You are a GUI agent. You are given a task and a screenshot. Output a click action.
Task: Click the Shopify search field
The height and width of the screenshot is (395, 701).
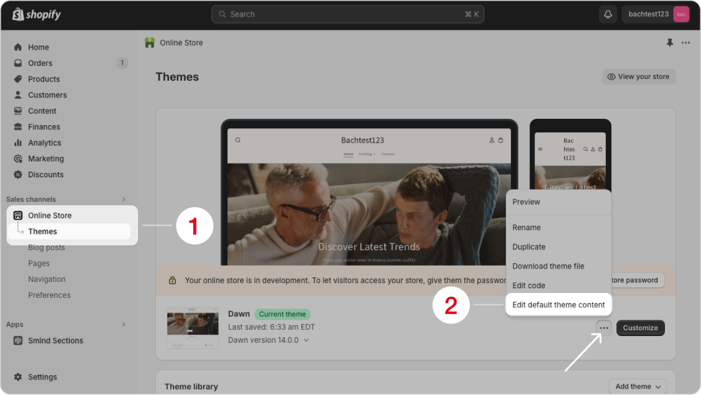coord(347,14)
